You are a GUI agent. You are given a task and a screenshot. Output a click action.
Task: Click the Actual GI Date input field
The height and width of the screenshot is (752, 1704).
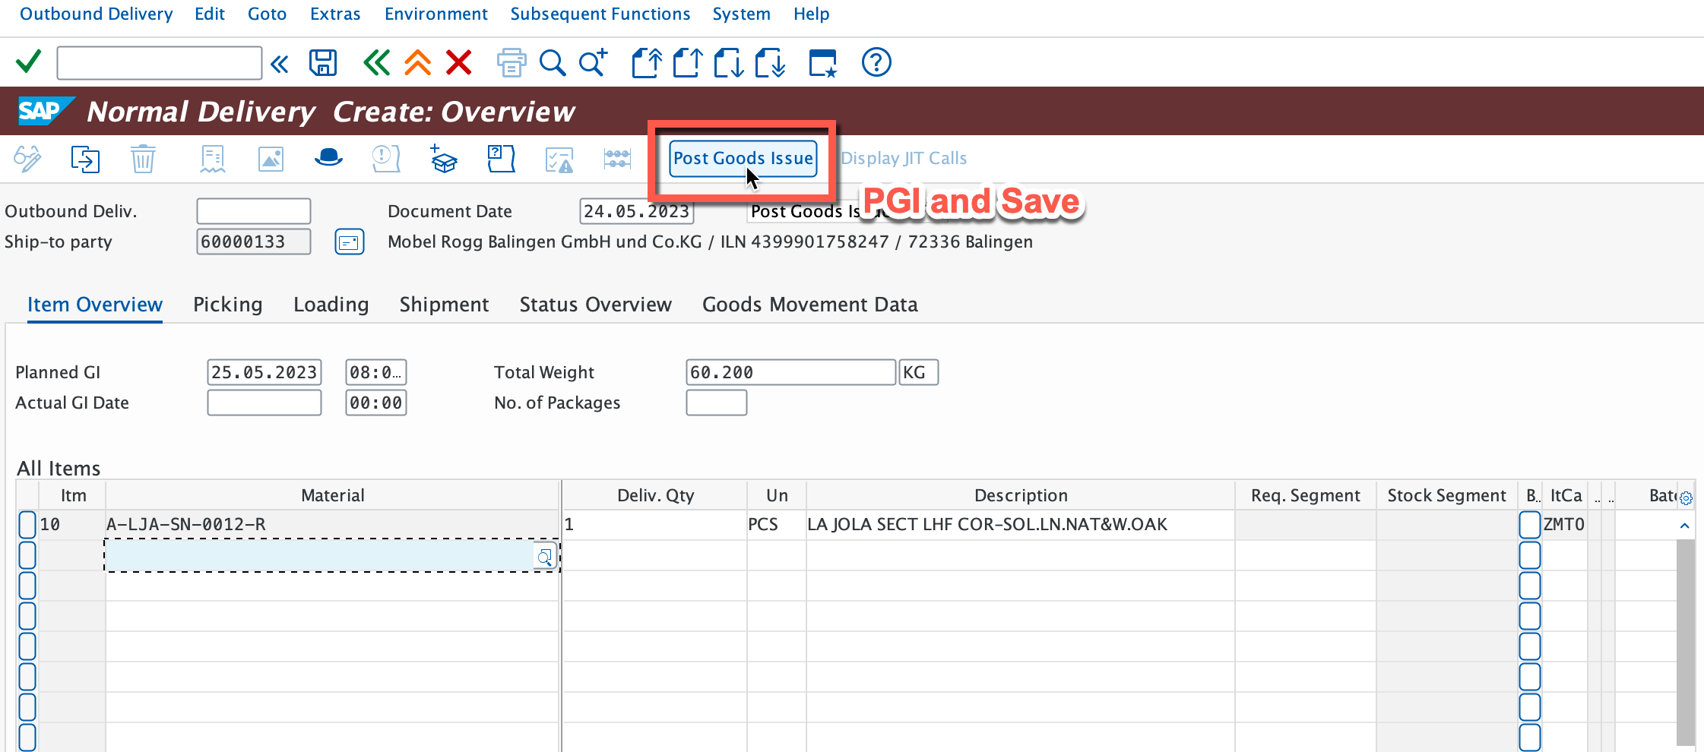tap(264, 403)
